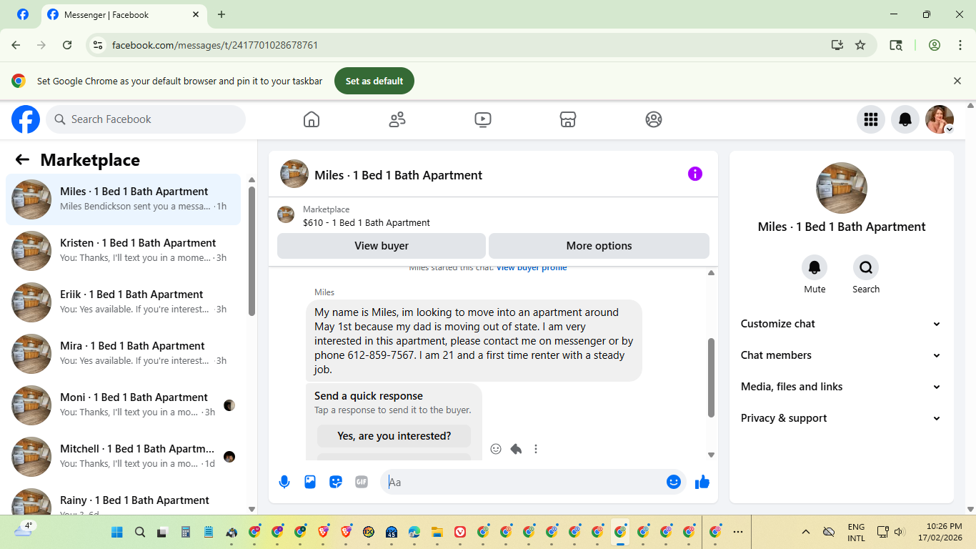Open the View buyer profile link

click(532, 268)
